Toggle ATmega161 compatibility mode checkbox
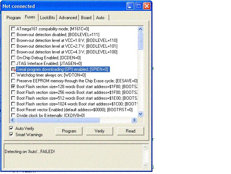231x174 pixels. tap(13, 29)
